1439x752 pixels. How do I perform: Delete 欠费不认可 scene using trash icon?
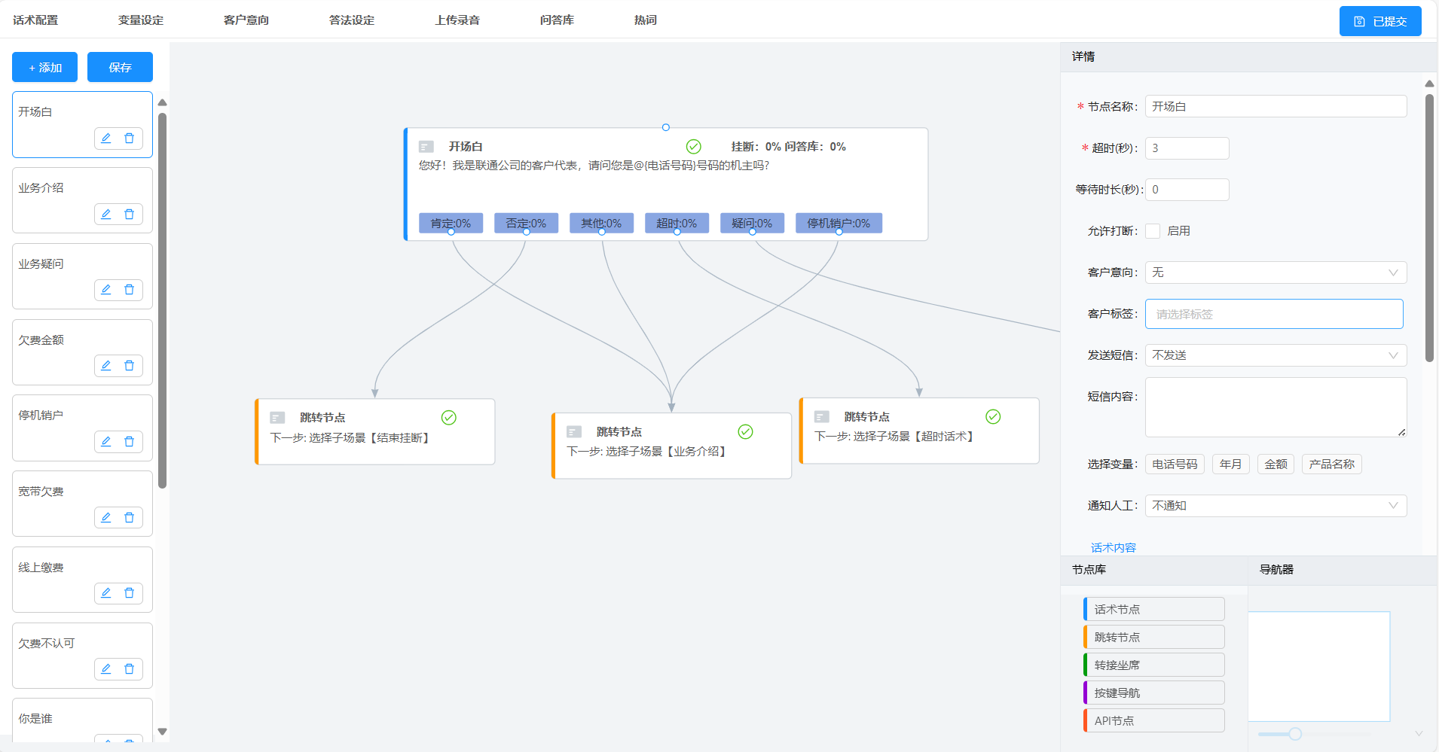click(x=129, y=669)
